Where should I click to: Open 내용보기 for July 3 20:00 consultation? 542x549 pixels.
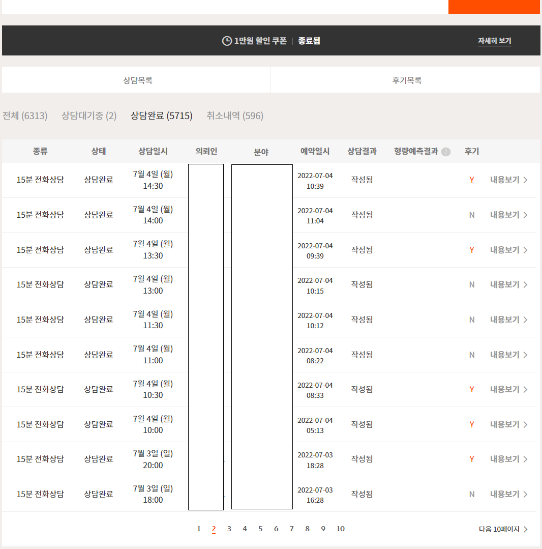click(x=508, y=459)
